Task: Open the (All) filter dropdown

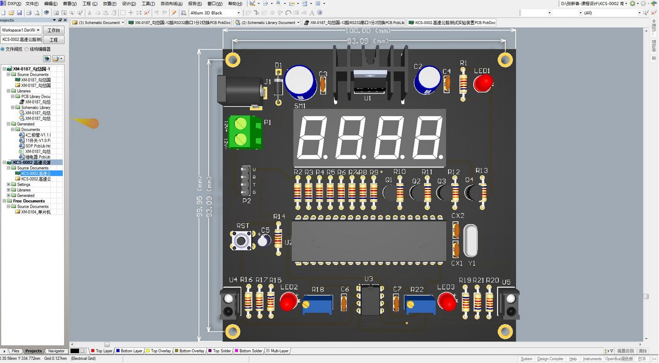Action: point(639,13)
